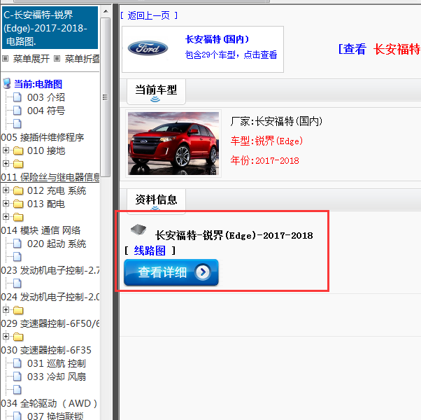Click the 菜单折叠 option
Image resolution: width=421 pixels, height=420 pixels.
click(82, 59)
